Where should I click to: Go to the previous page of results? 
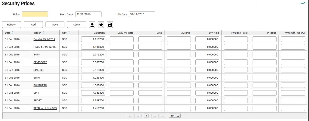pyautogui.click(x=138, y=116)
